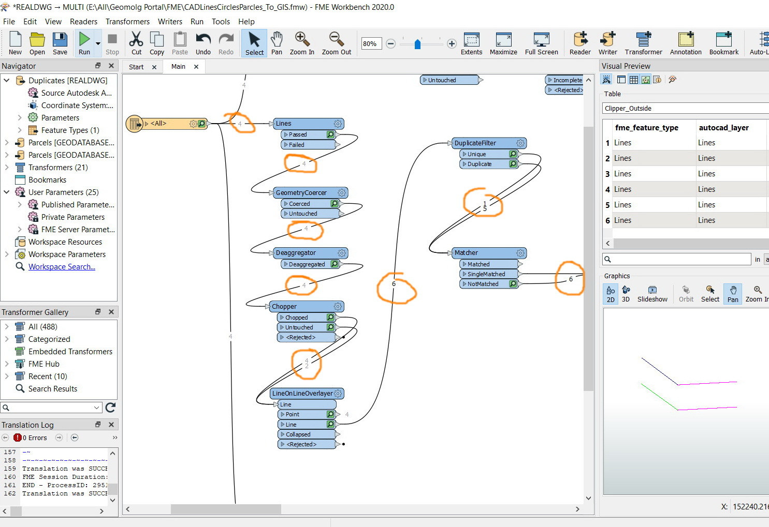The height and width of the screenshot is (527, 769).
Task: Click the Copy toolbar icon
Action: click(157, 43)
